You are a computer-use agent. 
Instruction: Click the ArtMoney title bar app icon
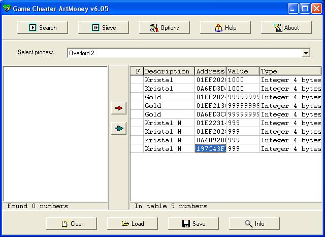7,8
